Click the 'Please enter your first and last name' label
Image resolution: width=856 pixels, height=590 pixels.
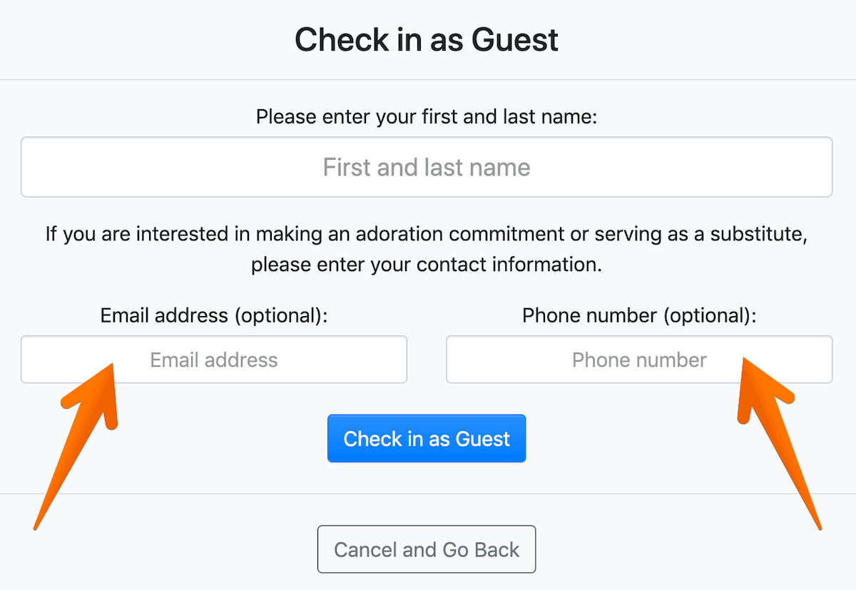[427, 116]
